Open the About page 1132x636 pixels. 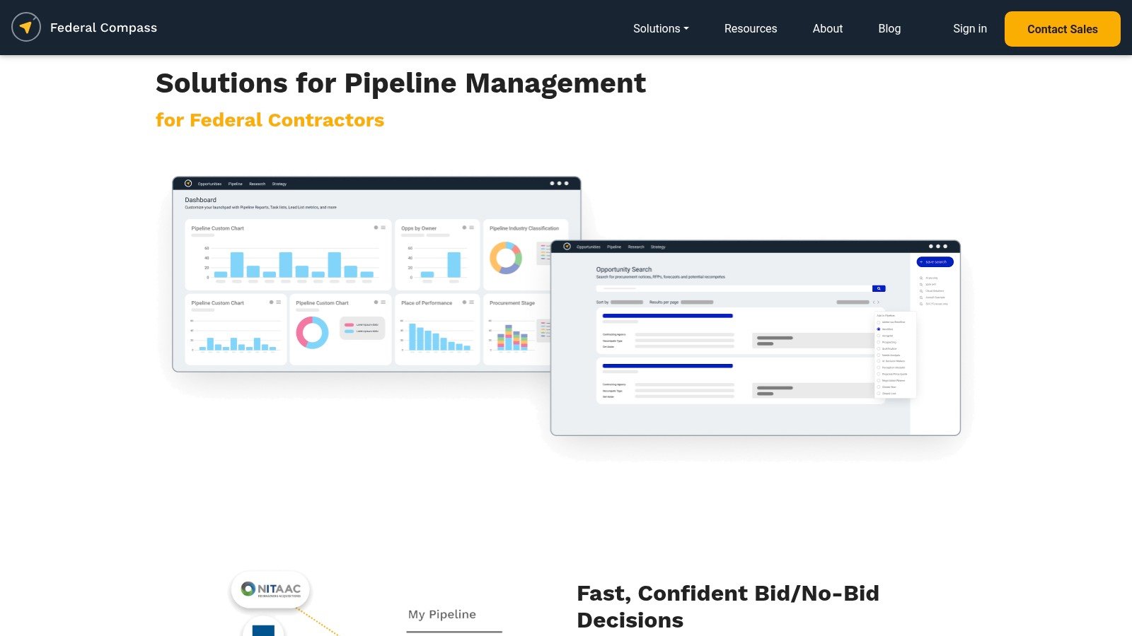tap(828, 29)
